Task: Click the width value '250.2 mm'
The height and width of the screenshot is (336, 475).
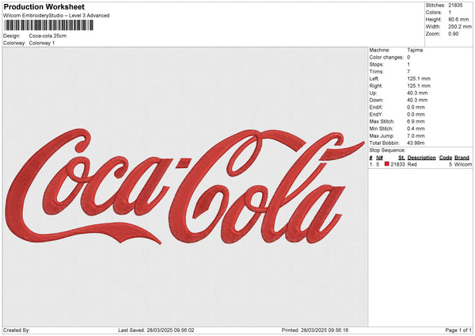Action: click(460, 27)
